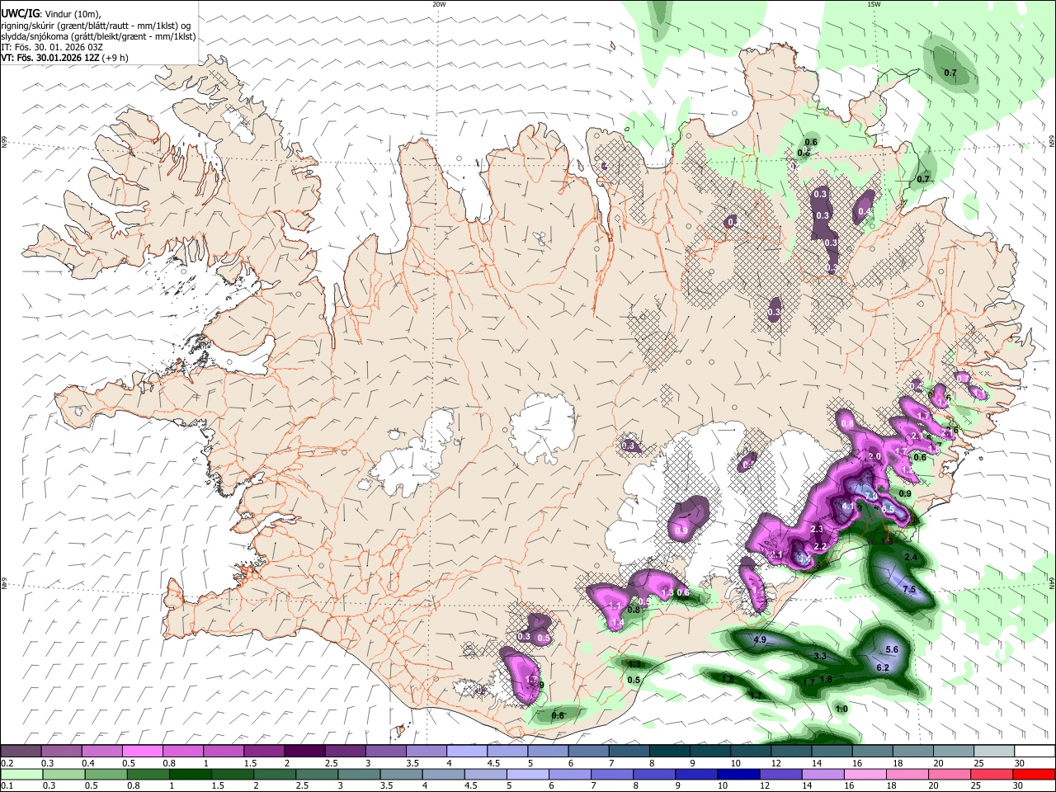Click the 'rigning/skúrir (grænt/blátt/rautt - mm/1klst) og' line
The width and height of the screenshot is (1056, 792).
(x=96, y=25)
